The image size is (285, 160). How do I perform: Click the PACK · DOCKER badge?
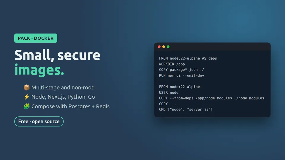(36, 38)
